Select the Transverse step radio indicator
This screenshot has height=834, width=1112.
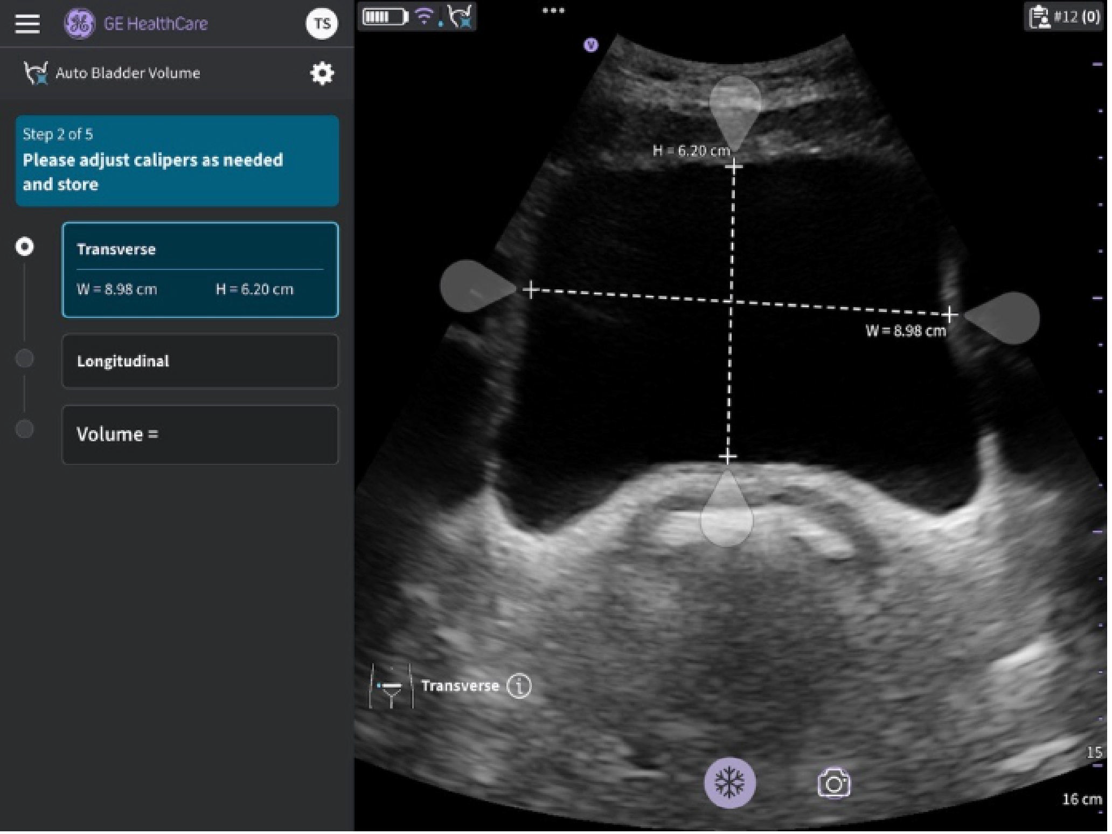pyautogui.click(x=25, y=248)
